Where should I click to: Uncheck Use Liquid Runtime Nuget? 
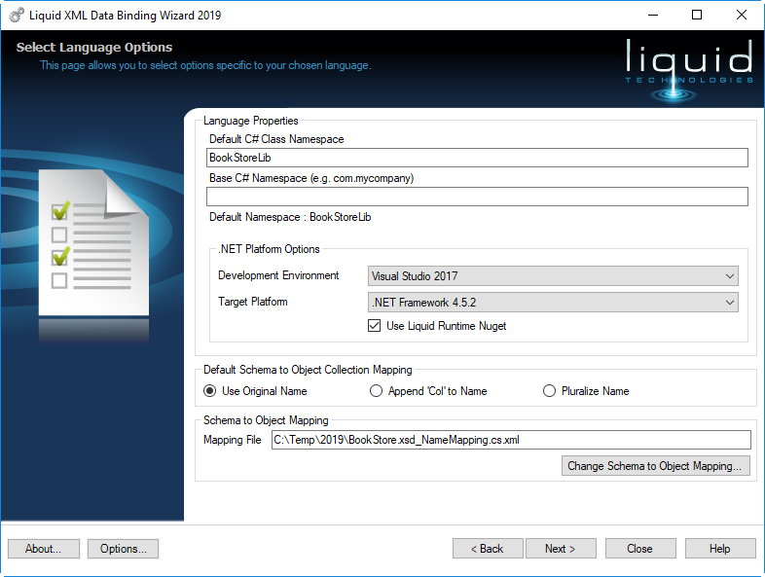click(x=375, y=326)
